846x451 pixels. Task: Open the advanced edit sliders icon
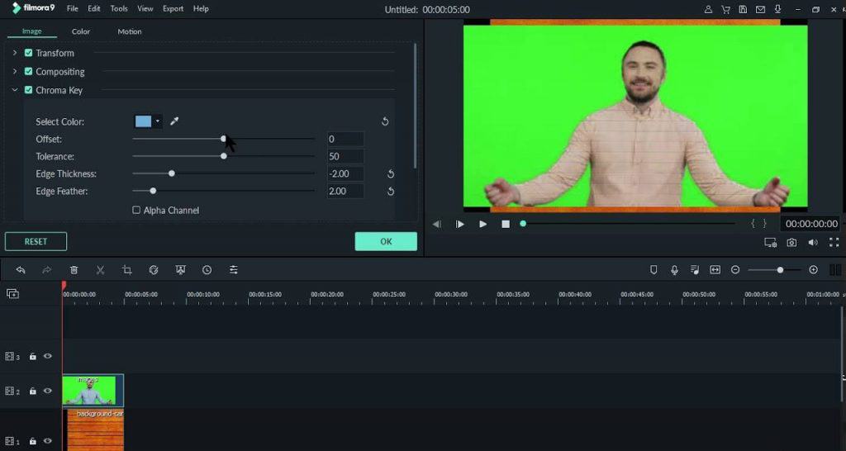click(x=234, y=270)
